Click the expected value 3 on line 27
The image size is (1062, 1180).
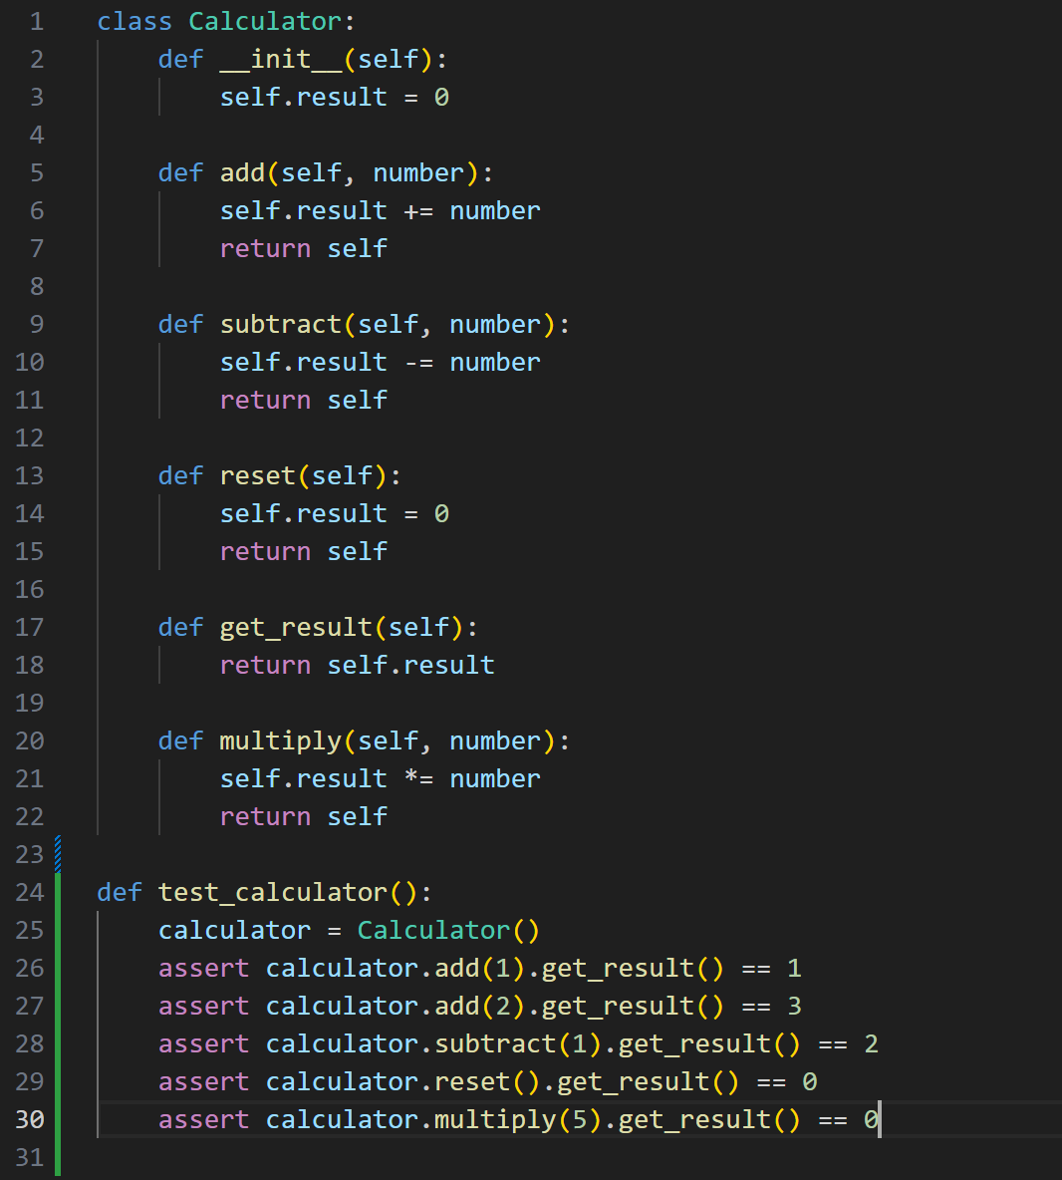[x=794, y=1006]
